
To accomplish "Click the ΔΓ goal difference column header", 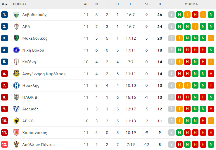I will click(x=146, y=4).
